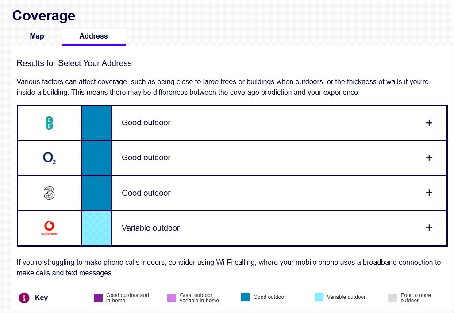Expand the Vodafone coverage details
Viewport: 454px width, 313px height.
[x=428, y=228]
